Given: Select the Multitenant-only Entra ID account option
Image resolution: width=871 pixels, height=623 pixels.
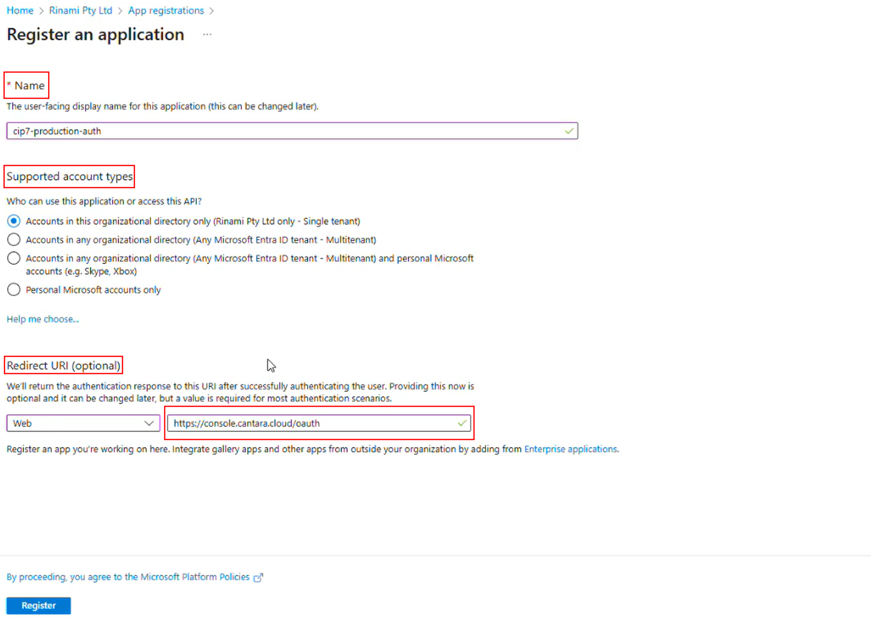Looking at the screenshot, I should [x=14, y=240].
